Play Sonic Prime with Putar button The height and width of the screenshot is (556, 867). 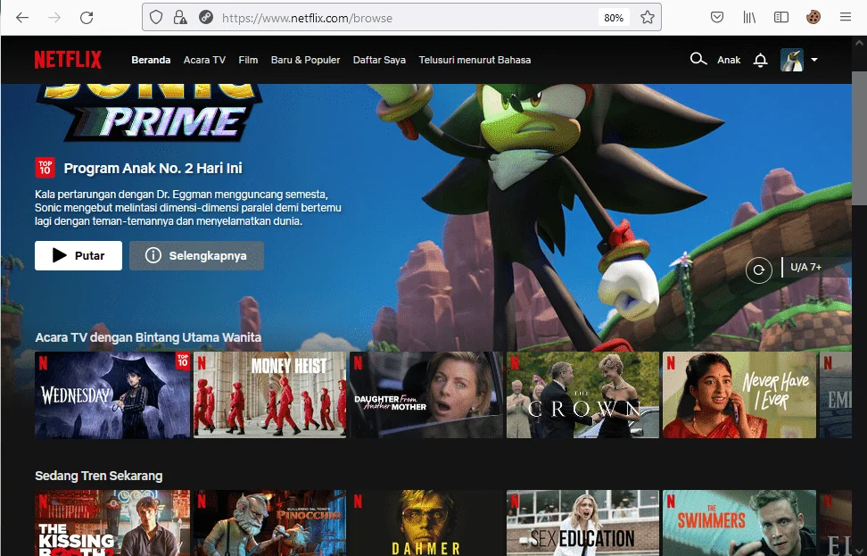tap(78, 255)
